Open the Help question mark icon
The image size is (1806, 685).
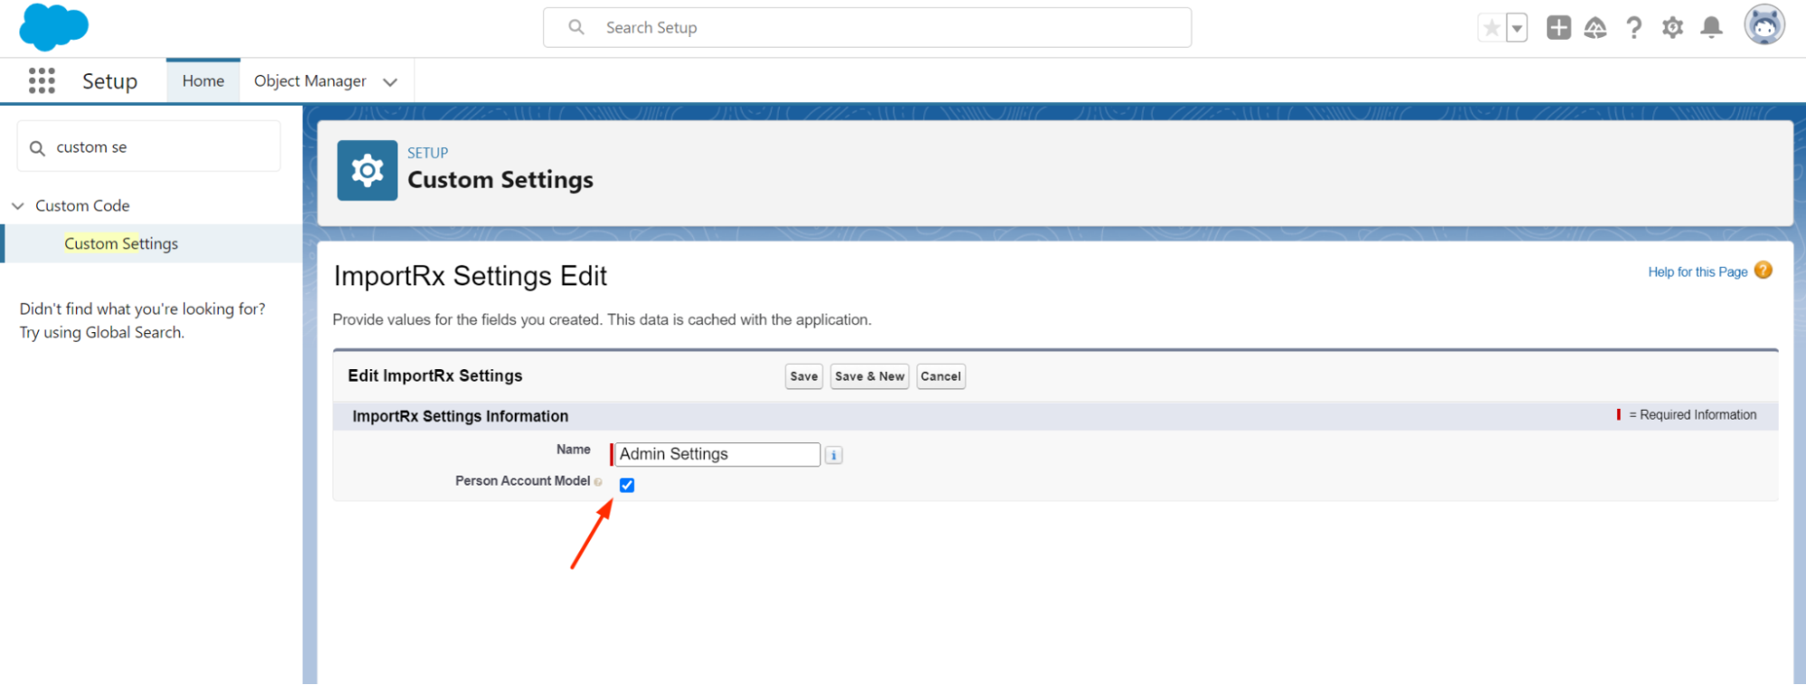(1633, 28)
